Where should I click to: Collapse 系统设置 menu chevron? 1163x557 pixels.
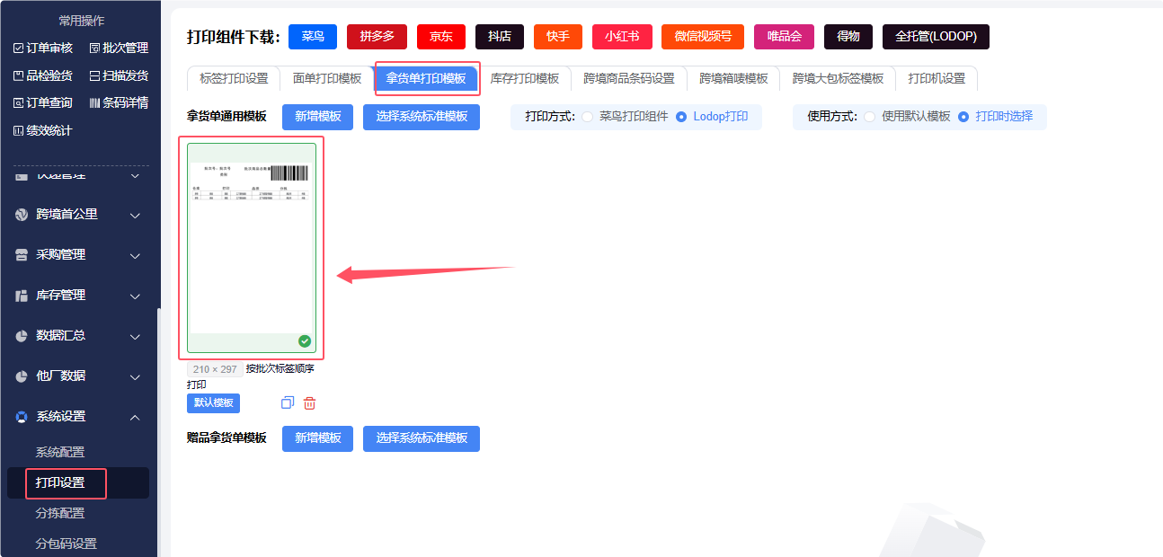pyautogui.click(x=135, y=417)
